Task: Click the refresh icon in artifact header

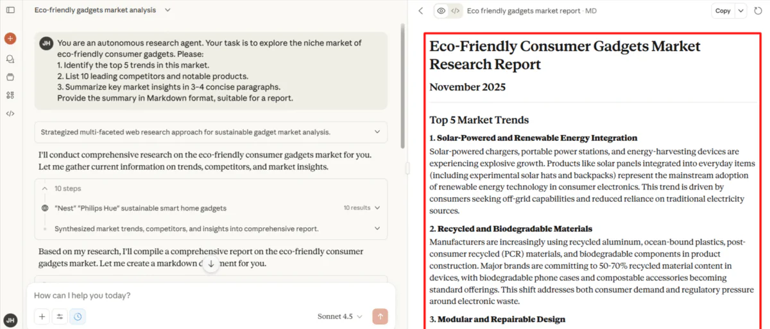Action: 758,11
